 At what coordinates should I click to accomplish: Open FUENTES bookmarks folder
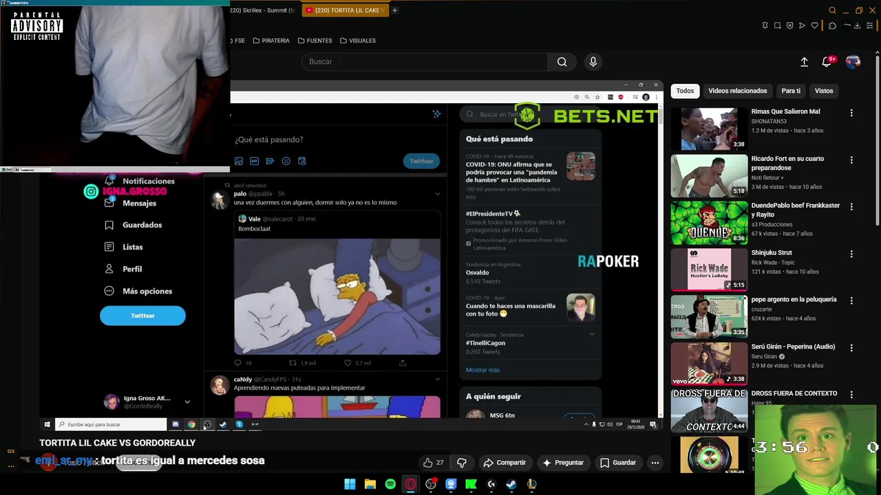(x=315, y=41)
